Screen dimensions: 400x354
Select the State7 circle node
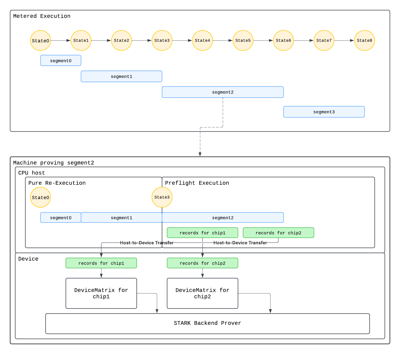point(324,40)
